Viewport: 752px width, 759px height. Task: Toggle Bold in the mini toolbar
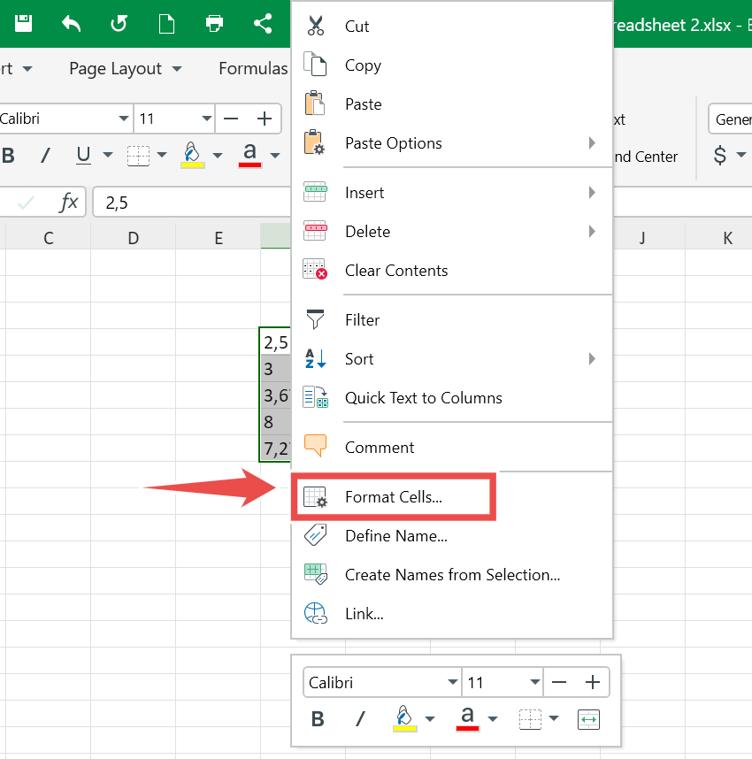[x=318, y=719]
